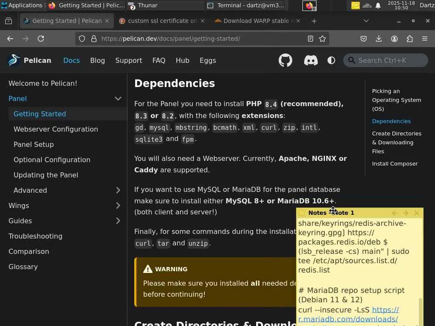The width and height of the screenshot is (435, 326).
Task: Open the extensions puzzle icon
Action: [x=410, y=39]
